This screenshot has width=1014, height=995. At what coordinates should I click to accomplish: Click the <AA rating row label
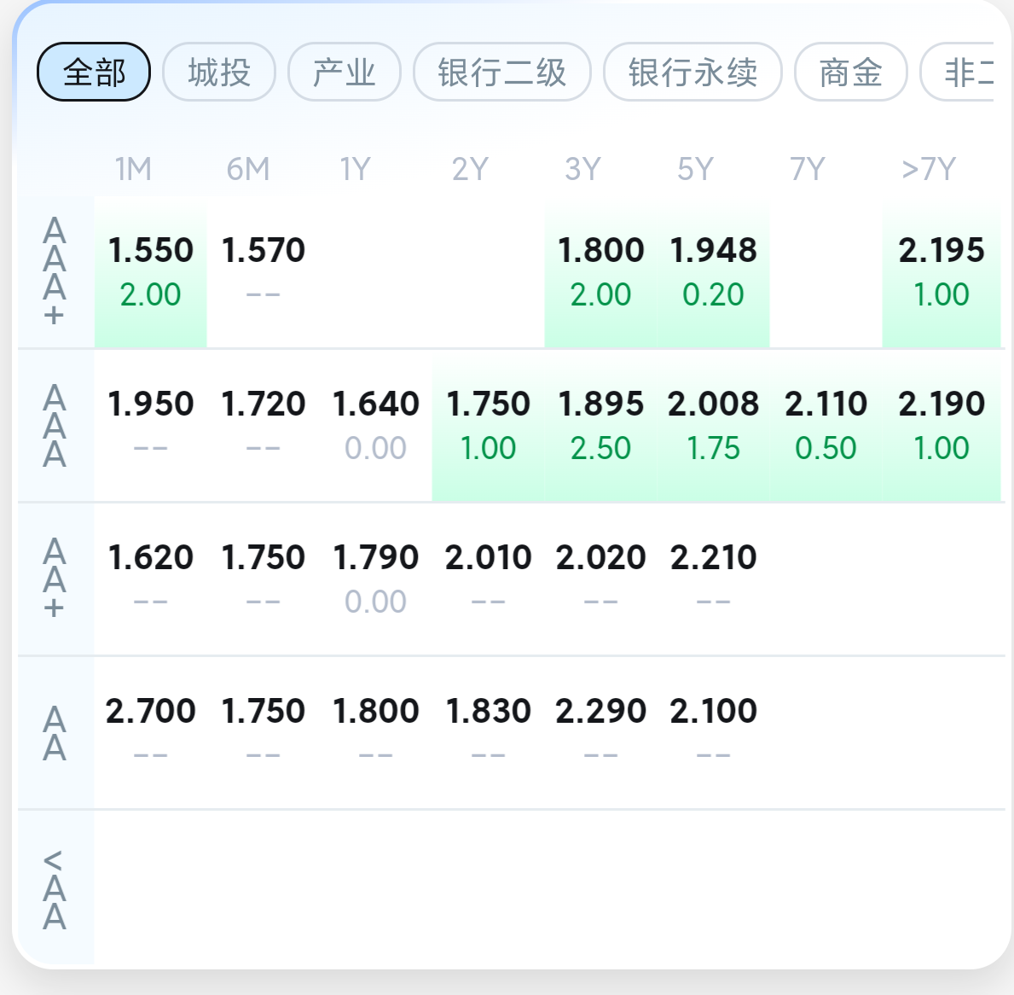coord(55,889)
